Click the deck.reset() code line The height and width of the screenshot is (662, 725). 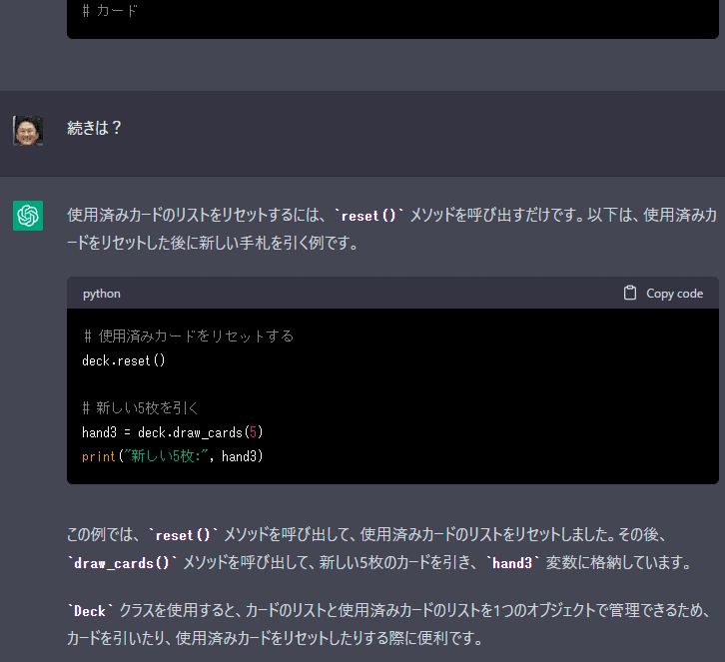(124, 360)
